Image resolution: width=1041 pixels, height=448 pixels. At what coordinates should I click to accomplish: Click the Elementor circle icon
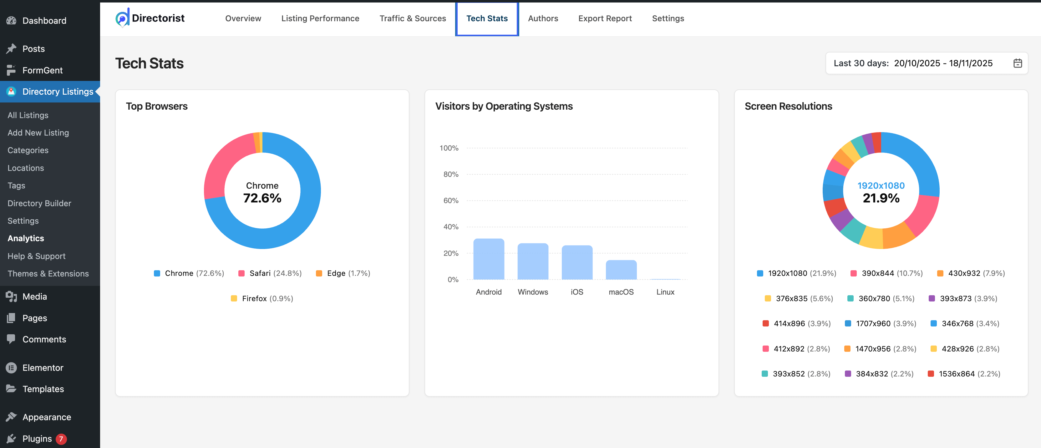[x=11, y=368]
